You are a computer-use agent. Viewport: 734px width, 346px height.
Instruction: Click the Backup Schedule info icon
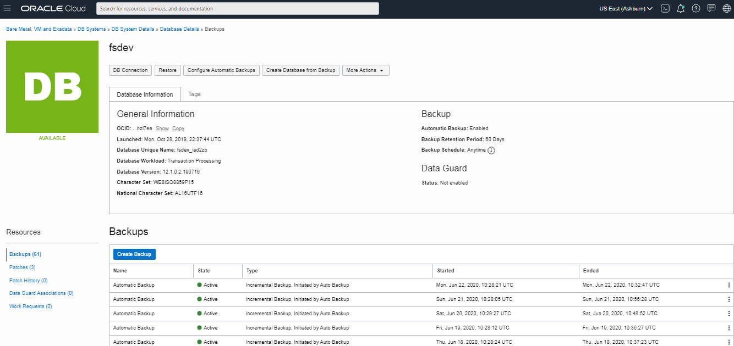click(x=491, y=150)
